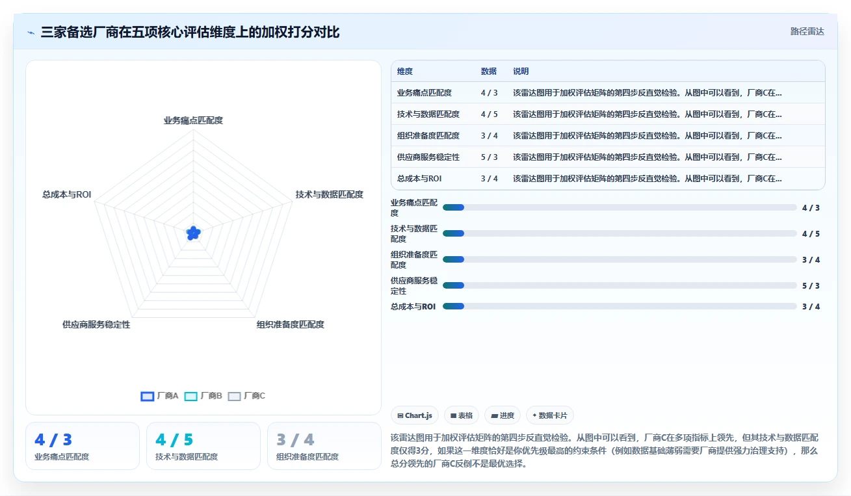The width and height of the screenshot is (851, 496).
Task: Click the 说明 column header
Action: [x=521, y=72]
